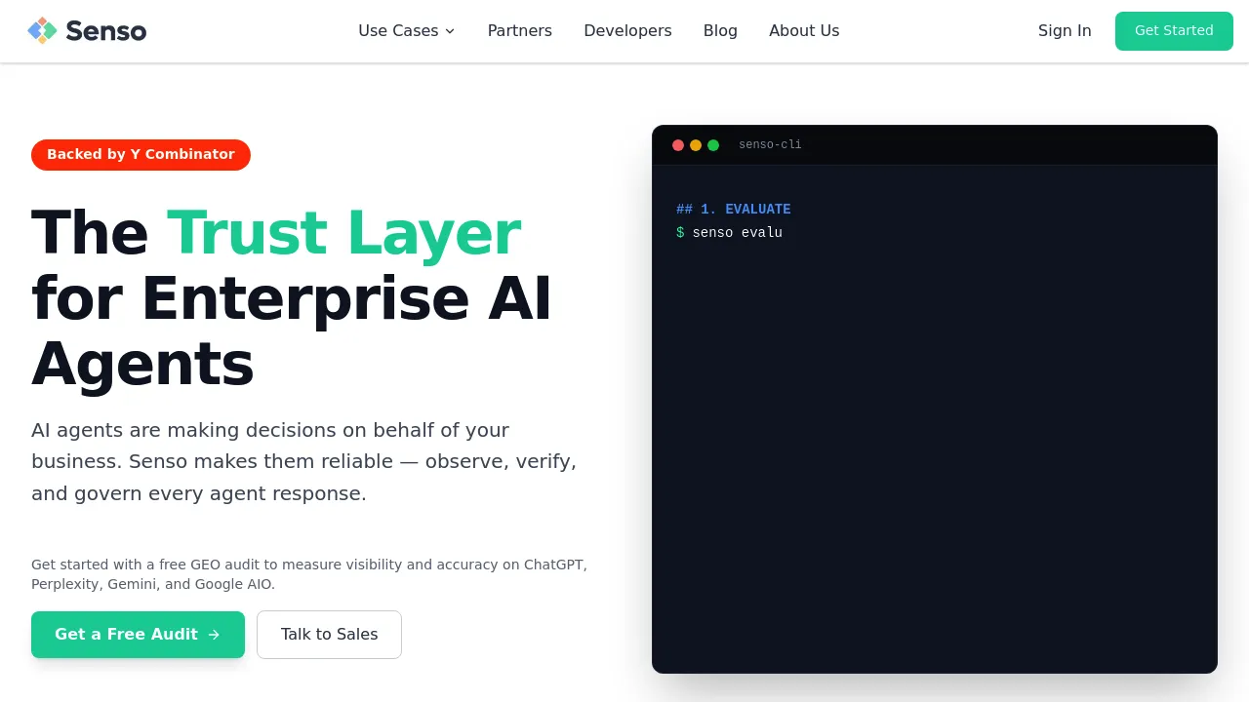Click the Backed by Y Combinator badge
This screenshot has width=1249, height=702.
tap(141, 154)
